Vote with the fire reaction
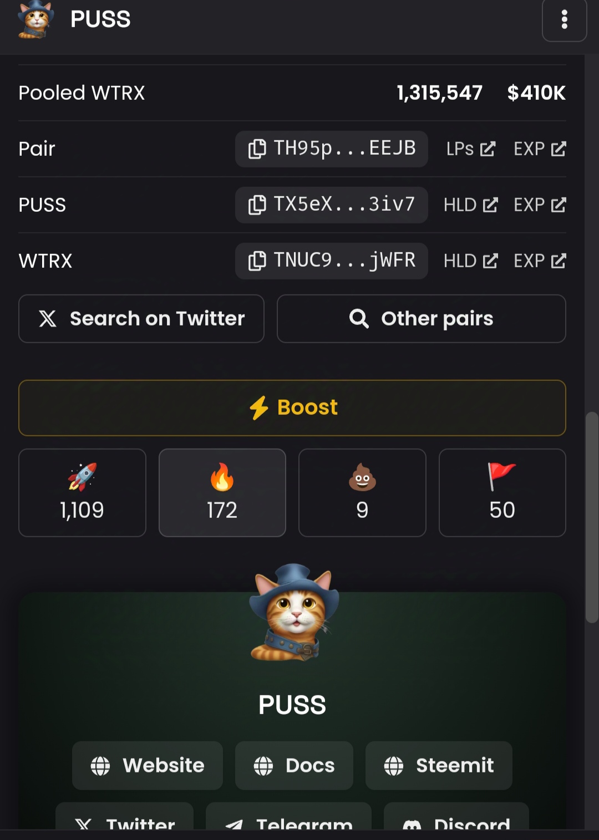 click(222, 492)
